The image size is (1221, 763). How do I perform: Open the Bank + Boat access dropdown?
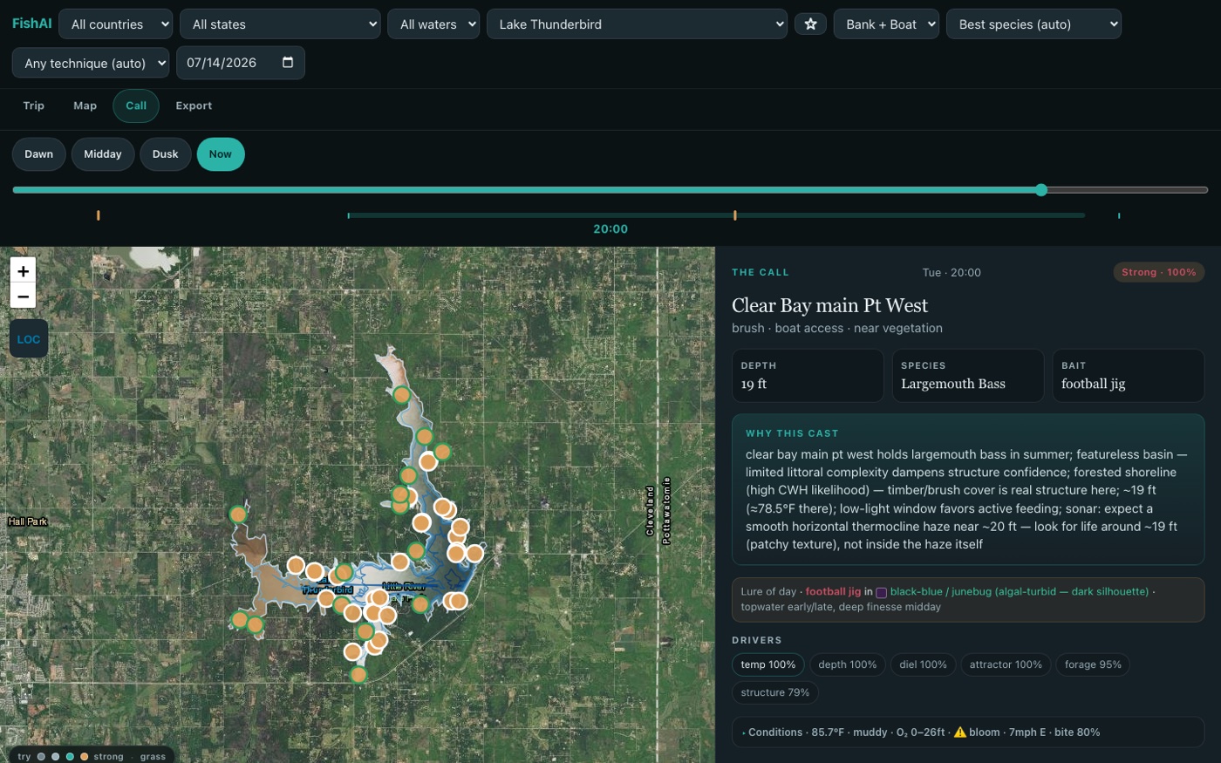click(886, 24)
